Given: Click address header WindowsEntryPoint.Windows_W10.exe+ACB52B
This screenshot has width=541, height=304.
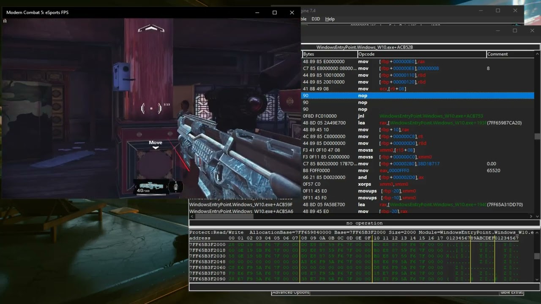Looking at the screenshot, I should click(365, 47).
